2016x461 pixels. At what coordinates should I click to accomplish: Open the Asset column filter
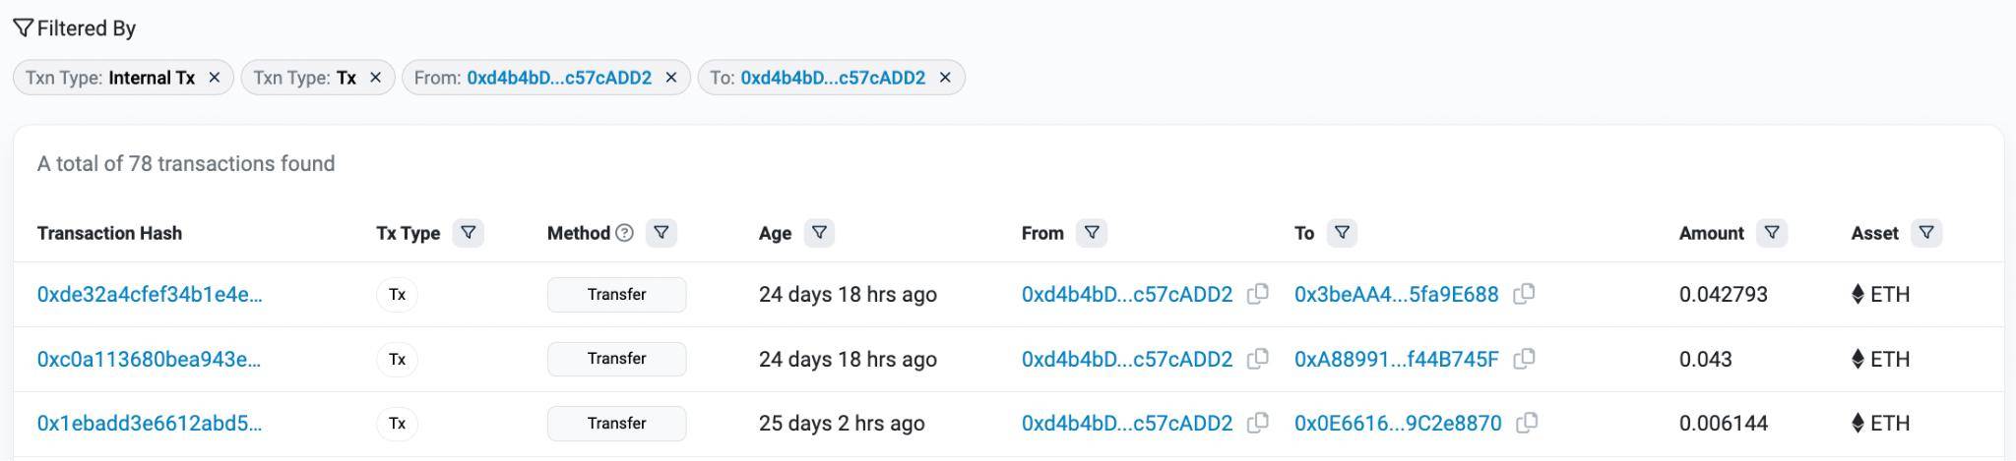[1926, 233]
